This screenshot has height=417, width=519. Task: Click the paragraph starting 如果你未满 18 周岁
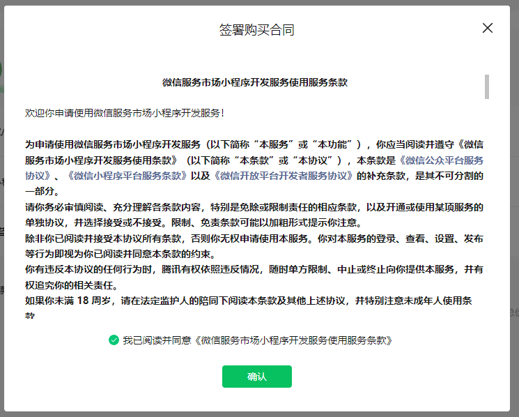[x=249, y=307]
